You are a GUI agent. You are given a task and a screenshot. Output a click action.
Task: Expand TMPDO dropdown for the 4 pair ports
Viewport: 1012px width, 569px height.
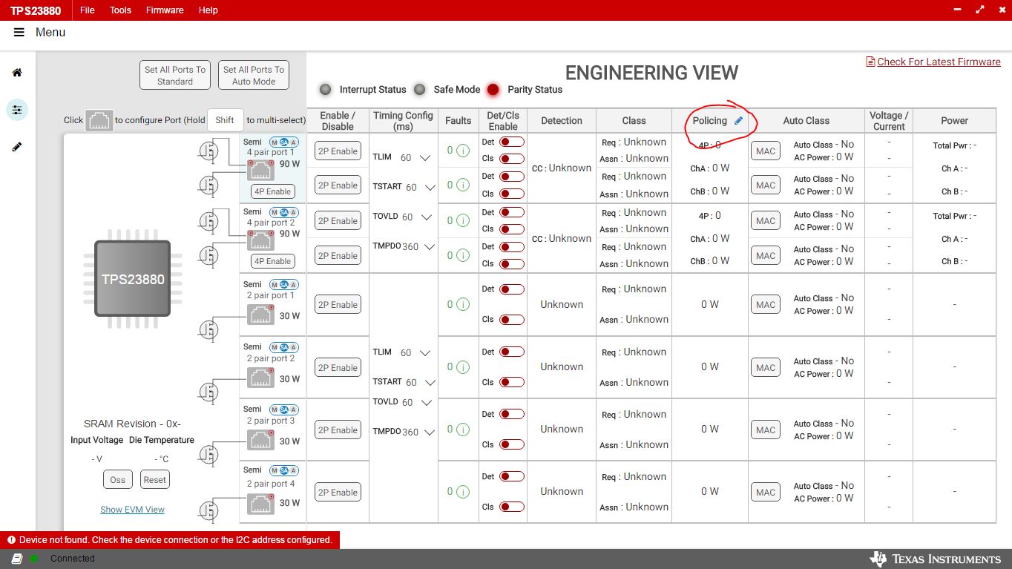click(x=430, y=247)
